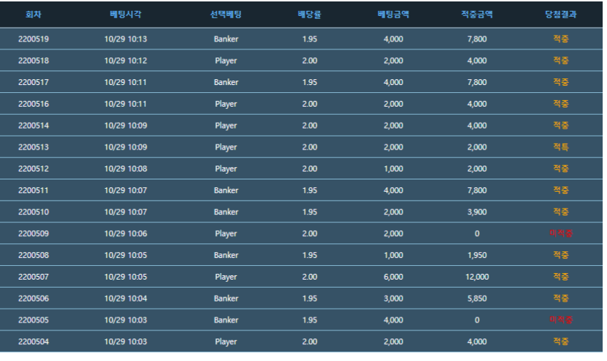The image size is (607, 361).
Task: Click the 베팅금액 column header
Action: [393, 15]
